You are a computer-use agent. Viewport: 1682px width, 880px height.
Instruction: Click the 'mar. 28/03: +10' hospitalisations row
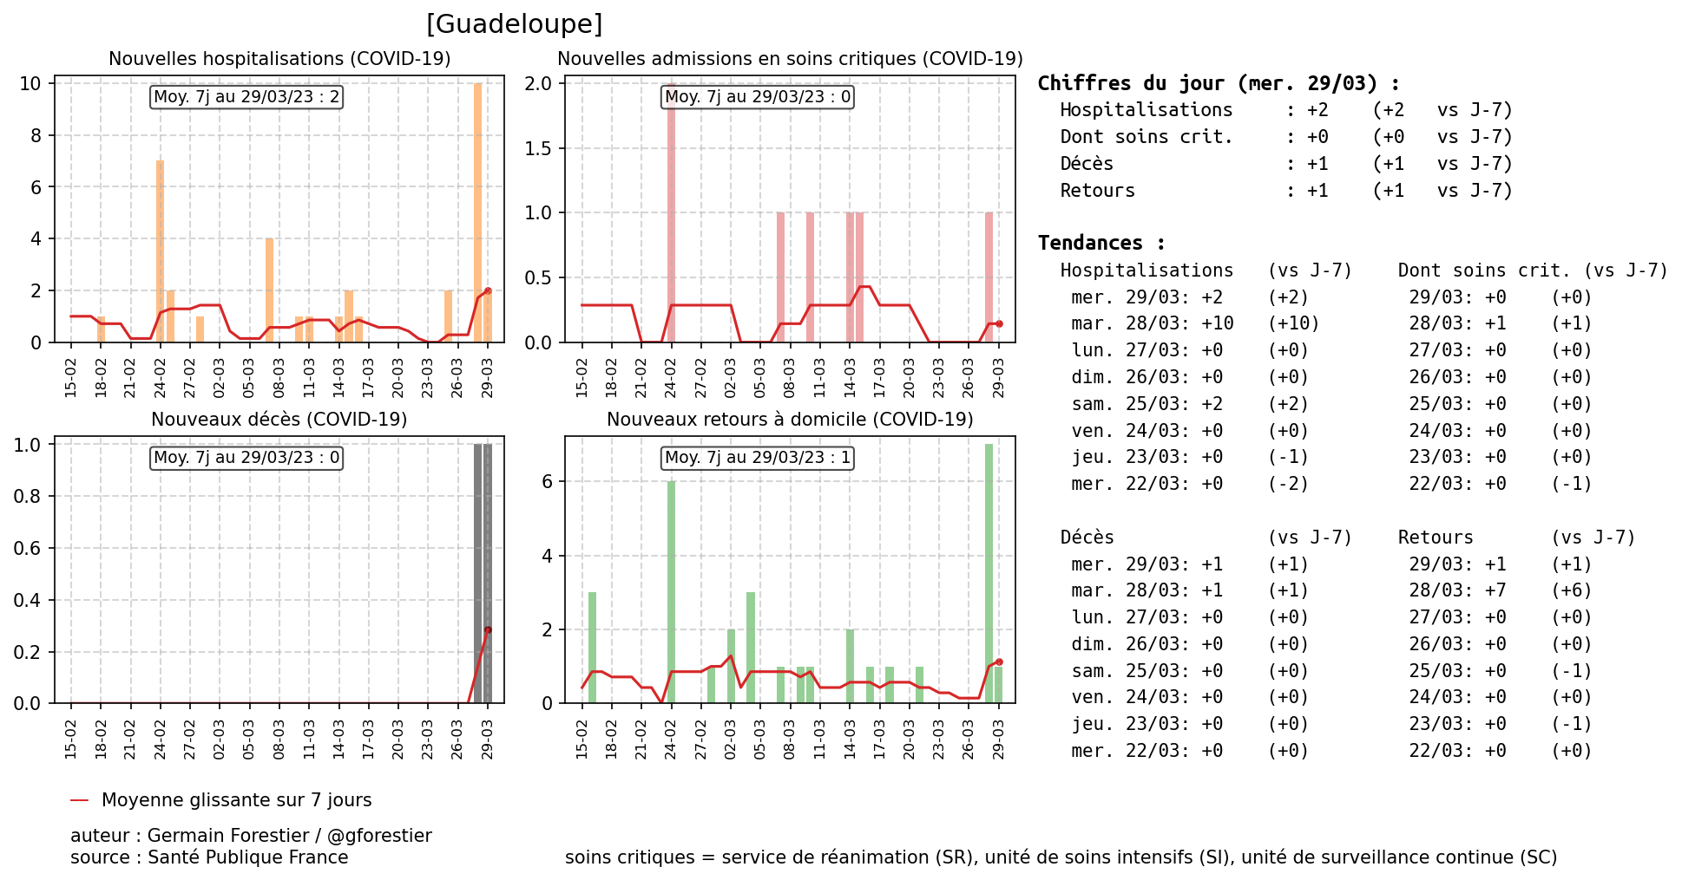[x=1152, y=324]
